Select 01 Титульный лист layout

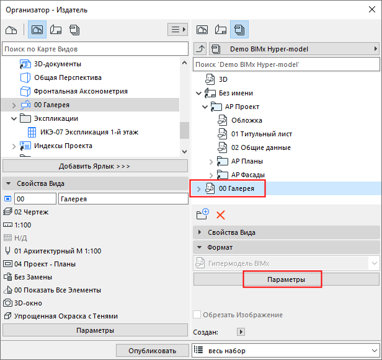(x=262, y=134)
